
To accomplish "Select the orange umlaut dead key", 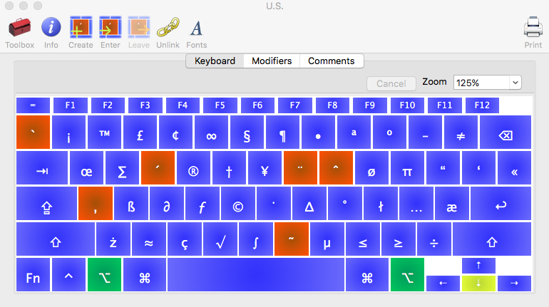I will pyautogui.click(x=300, y=168).
